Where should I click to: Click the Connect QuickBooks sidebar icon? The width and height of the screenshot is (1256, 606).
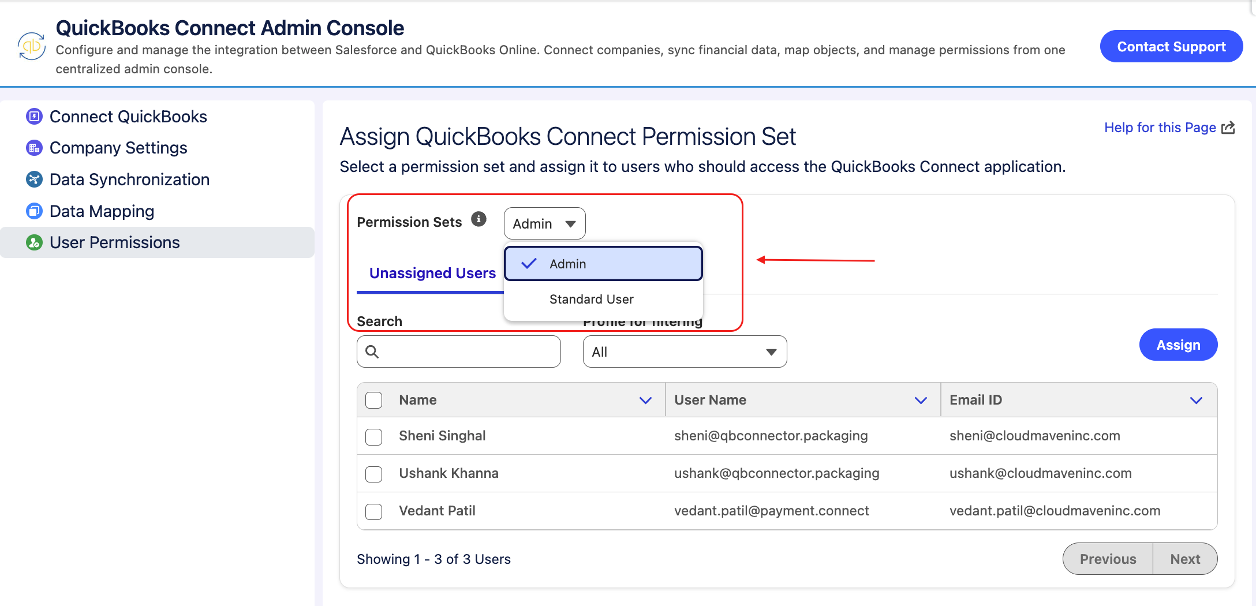34,117
